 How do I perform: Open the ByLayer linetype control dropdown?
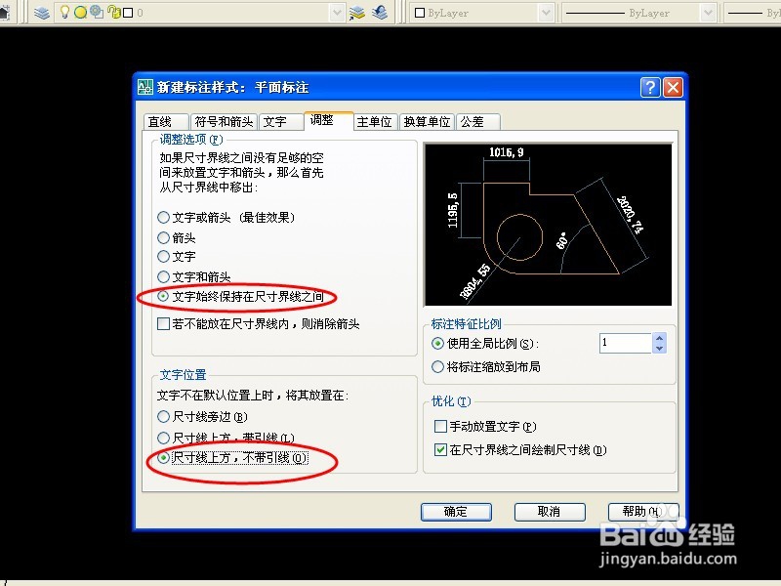[x=707, y=13]
